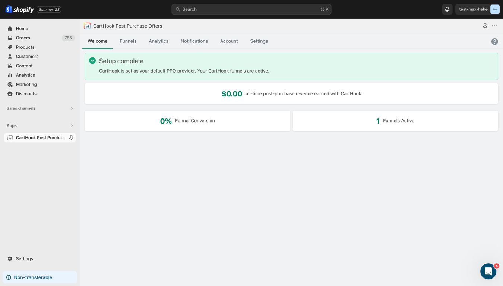Click the Content sidebar icon

point(10,66)
